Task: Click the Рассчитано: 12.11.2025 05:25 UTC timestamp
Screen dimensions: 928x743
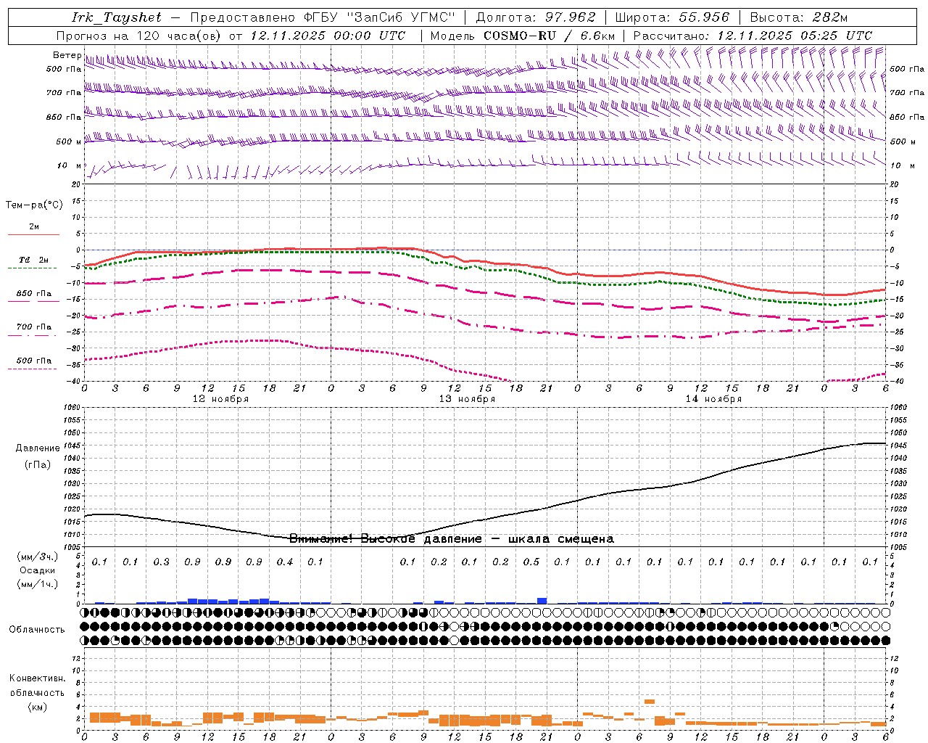Action: [x=753, y=36]
